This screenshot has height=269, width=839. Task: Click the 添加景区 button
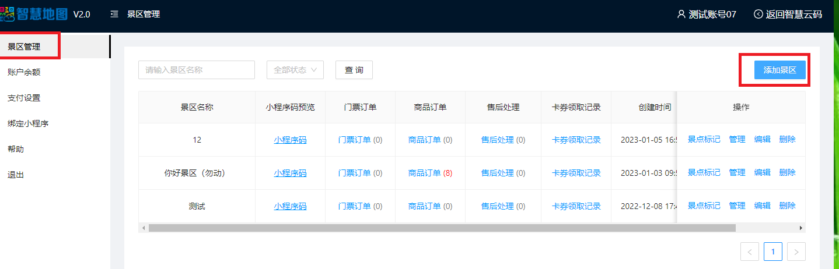pyautogui.click(x=779, y=70)
